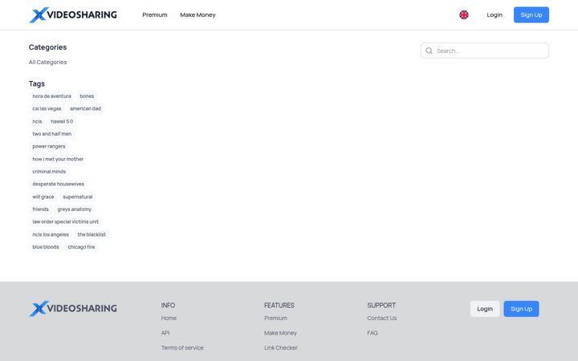
Task: Click Make Money under footer Features
Action: click(280, 333)
